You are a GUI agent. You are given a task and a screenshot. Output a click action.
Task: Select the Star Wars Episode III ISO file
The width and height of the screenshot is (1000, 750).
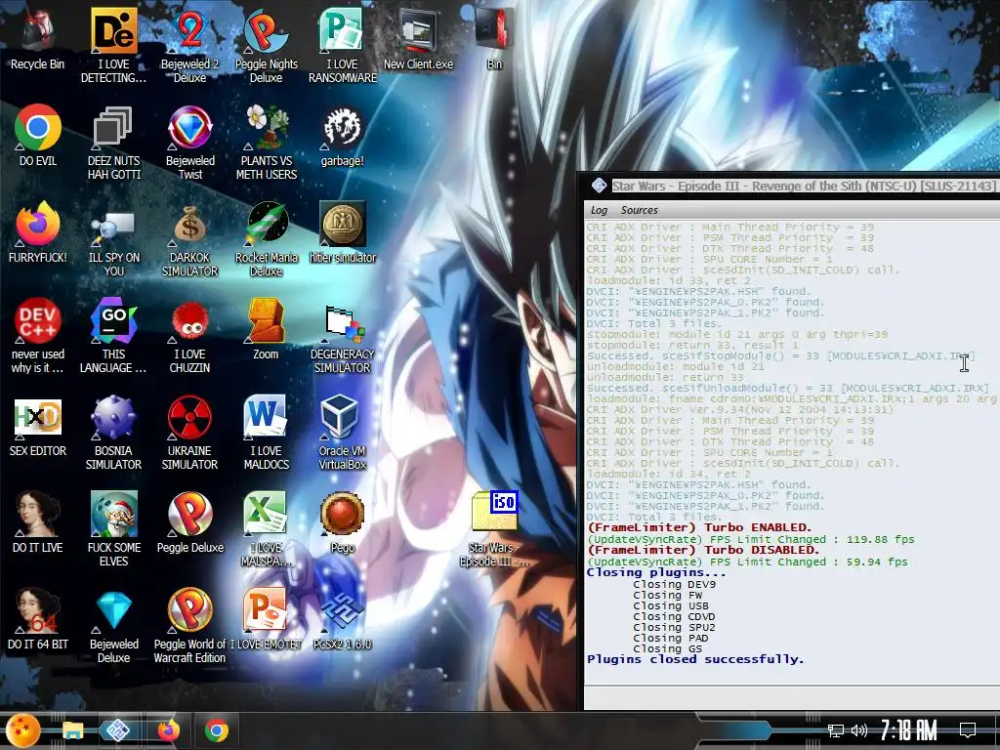coord(494,528)
